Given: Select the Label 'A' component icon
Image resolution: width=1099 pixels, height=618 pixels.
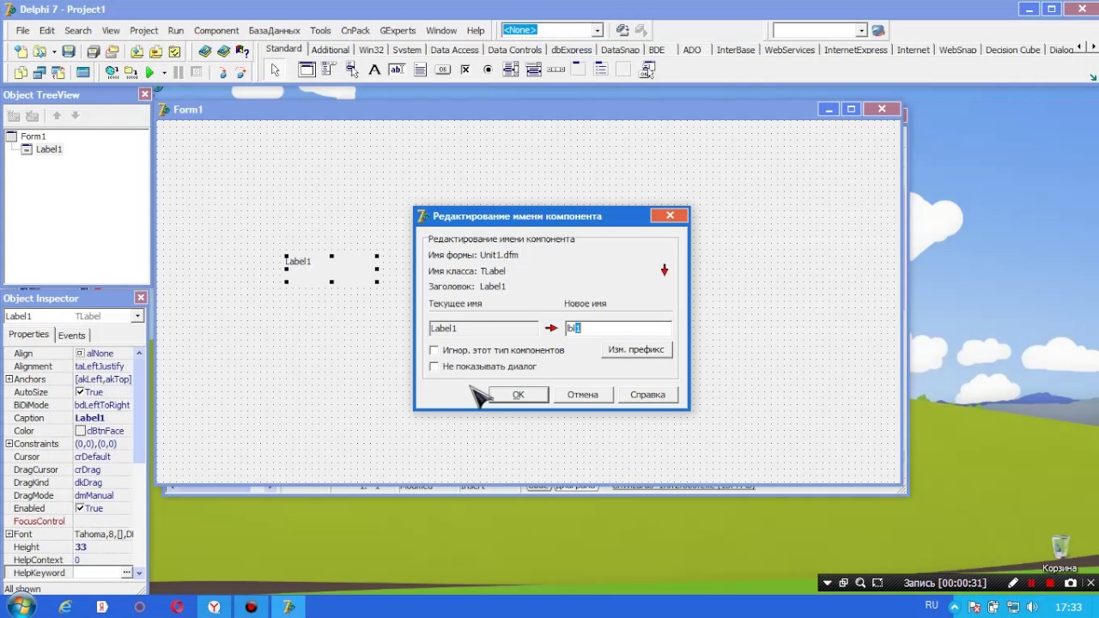Looking at the screenshot, I should pyautogui.click(x=374, y=70).
